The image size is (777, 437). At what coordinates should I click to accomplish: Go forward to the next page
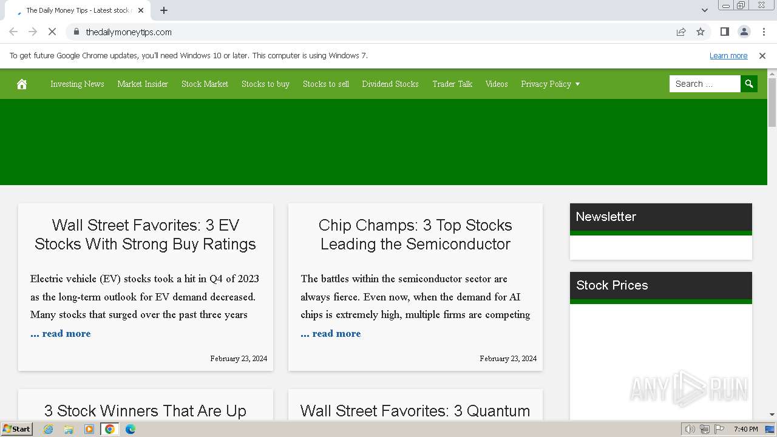point(33,32)
